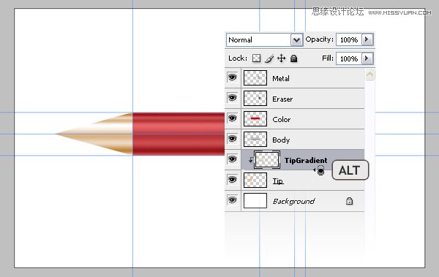Select the TipGradient layer thumbnail
Image resolution: width=439 pixels, height=277 pixels.
pyautogui.click(x=267, y=160)
